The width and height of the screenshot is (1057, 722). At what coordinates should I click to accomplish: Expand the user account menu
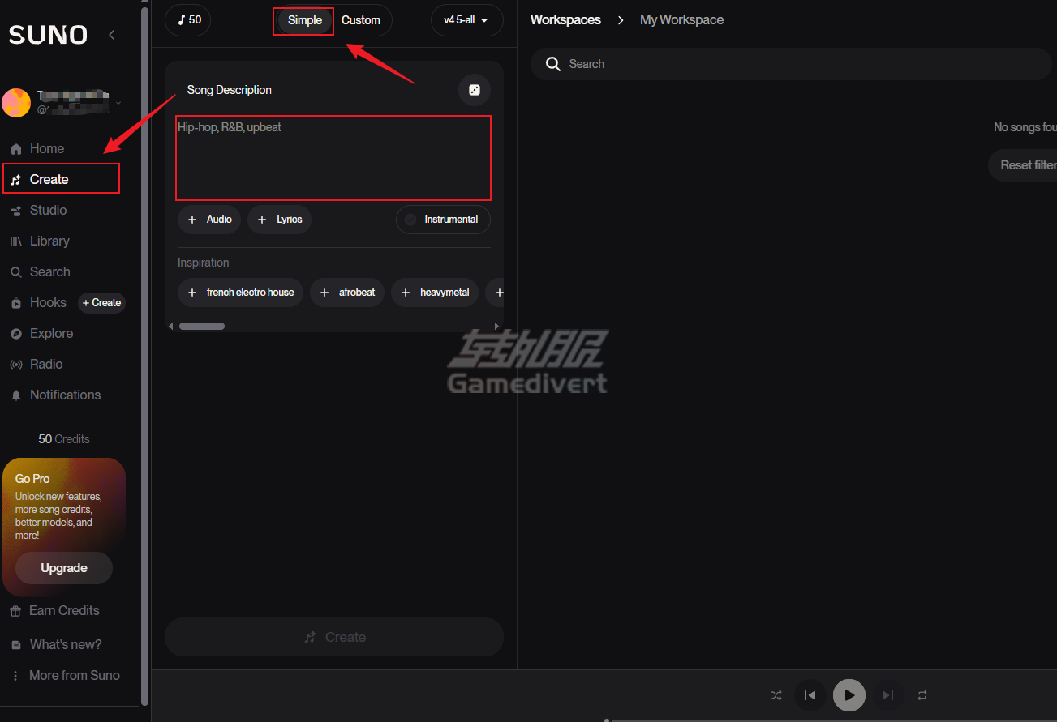[x=118, y=103]
